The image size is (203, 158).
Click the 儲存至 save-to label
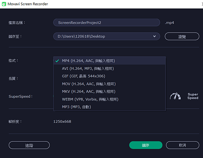[15, 36]
